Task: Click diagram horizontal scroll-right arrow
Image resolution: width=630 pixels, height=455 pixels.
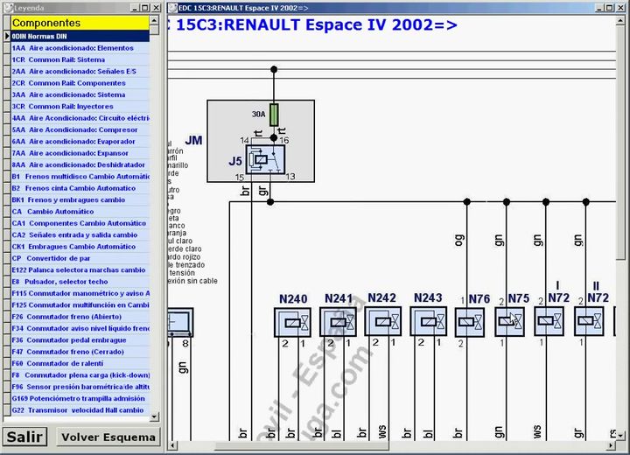Action: point(611,445)
